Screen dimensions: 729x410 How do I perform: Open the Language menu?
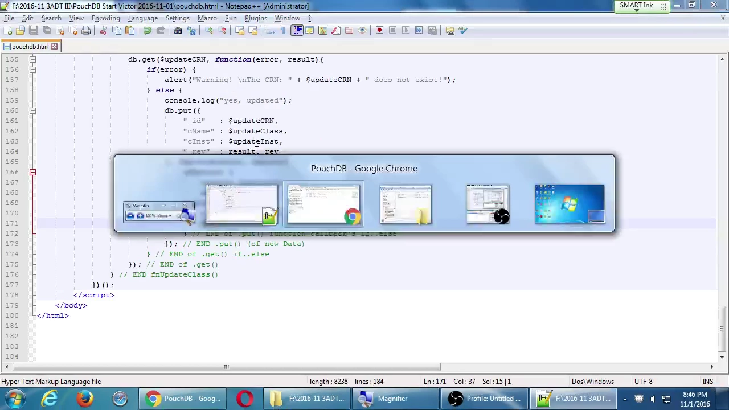pyautogui.click(x=143, y=18)
